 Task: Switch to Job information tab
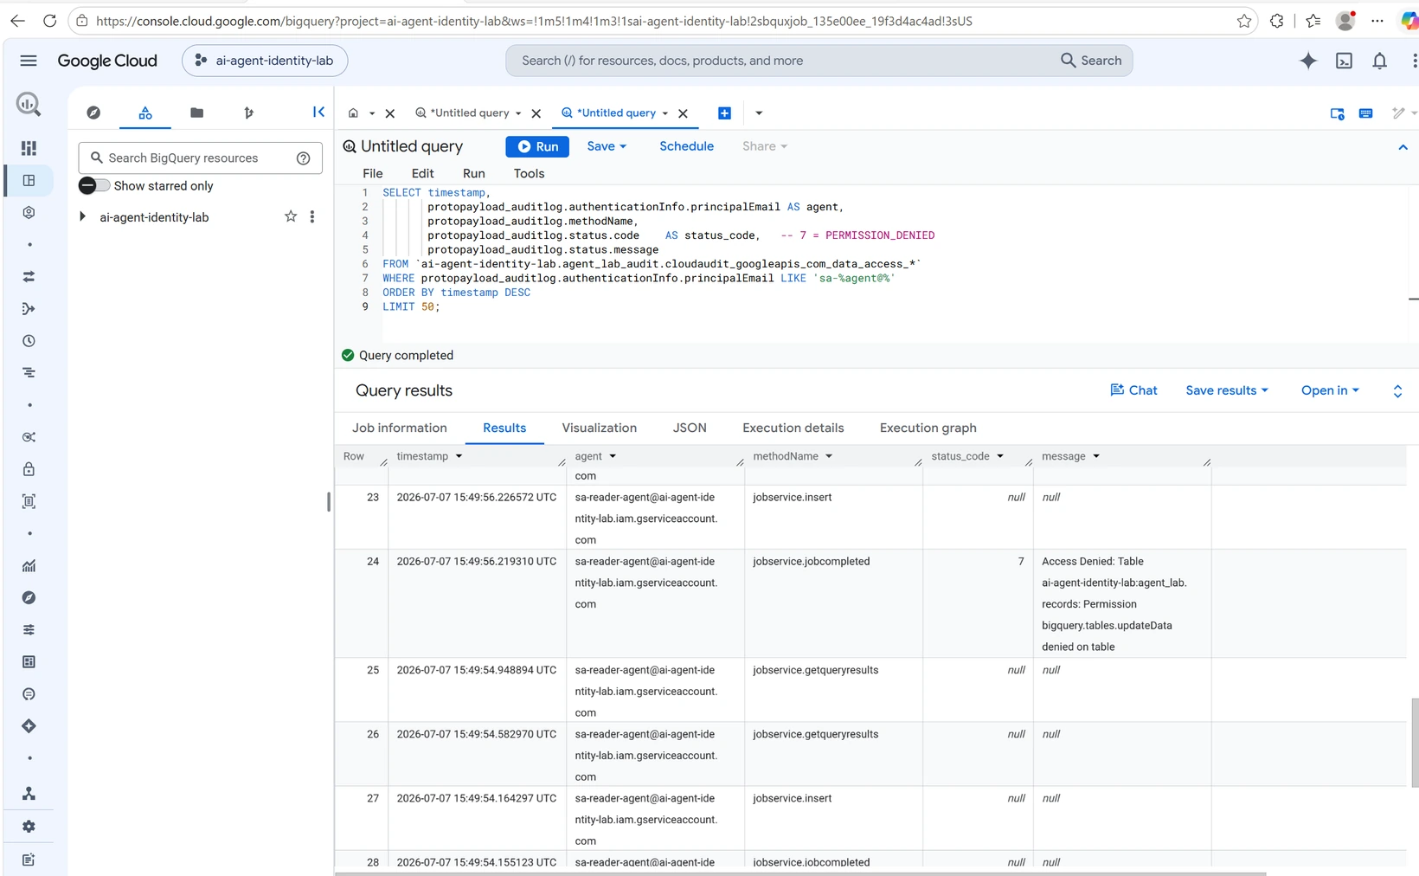[x=400, y=428]
